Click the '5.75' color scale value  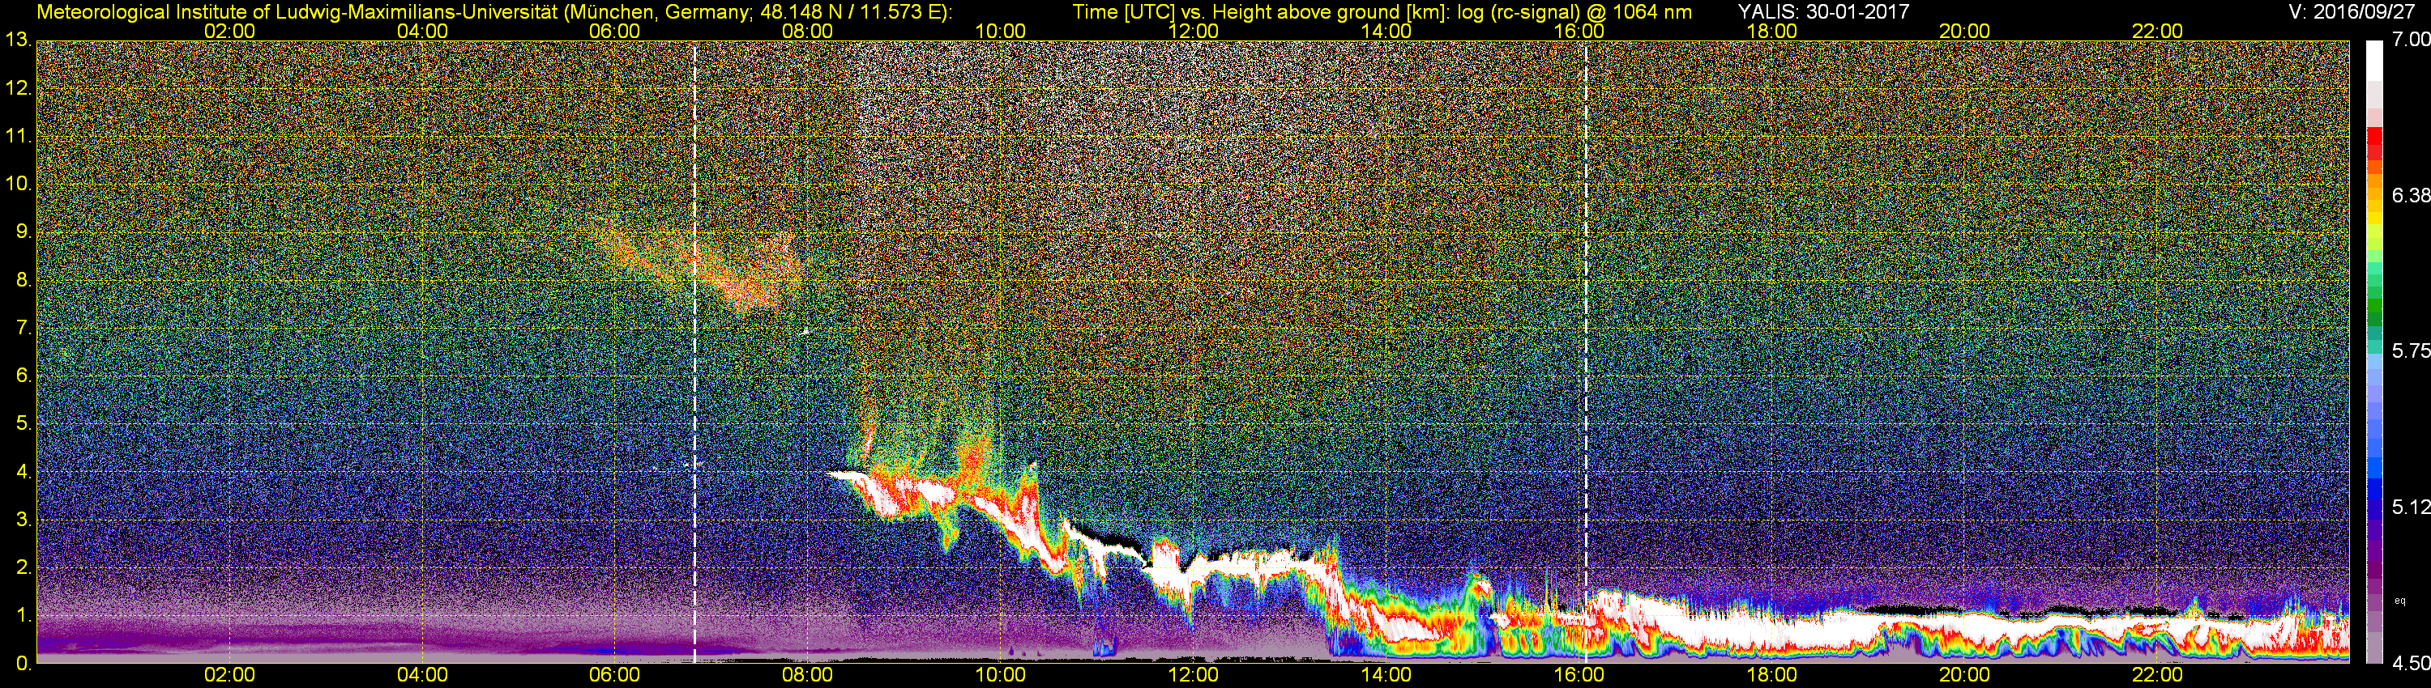tap(2412, 351)
